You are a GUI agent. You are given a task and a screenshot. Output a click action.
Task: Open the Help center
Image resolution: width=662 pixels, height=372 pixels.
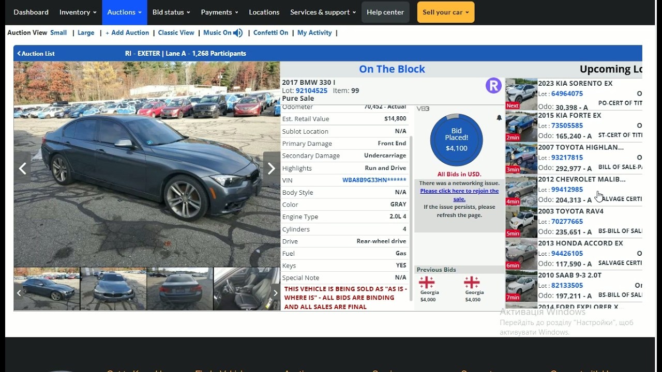point(385,12)
